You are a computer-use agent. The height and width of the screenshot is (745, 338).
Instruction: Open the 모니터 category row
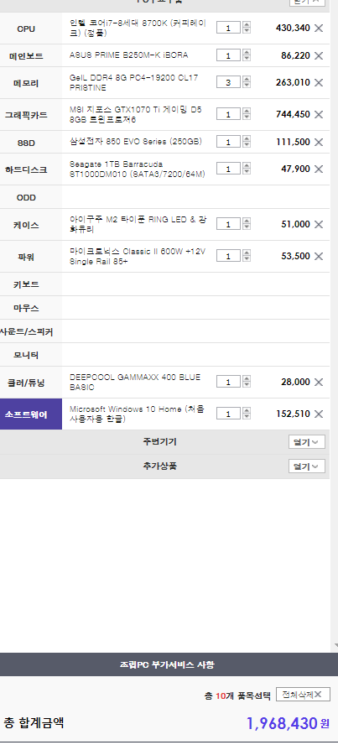tap(164, 355)
